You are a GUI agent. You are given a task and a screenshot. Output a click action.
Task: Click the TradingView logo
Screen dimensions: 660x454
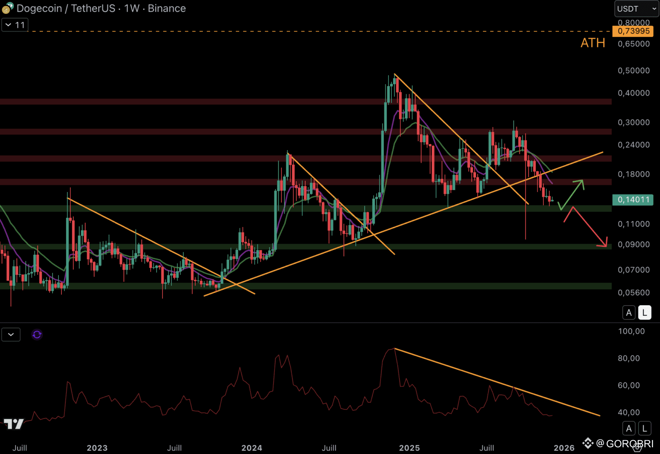pos(13,424)
